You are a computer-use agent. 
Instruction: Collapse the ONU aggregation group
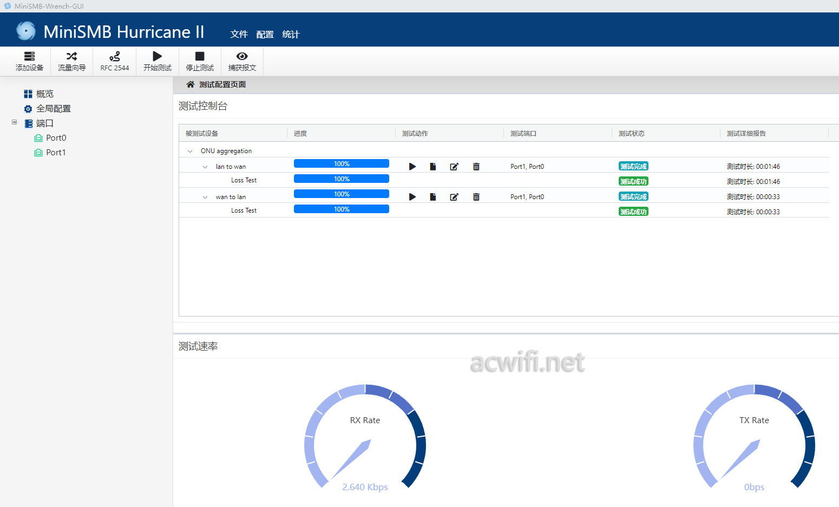[x=190, y=151]
